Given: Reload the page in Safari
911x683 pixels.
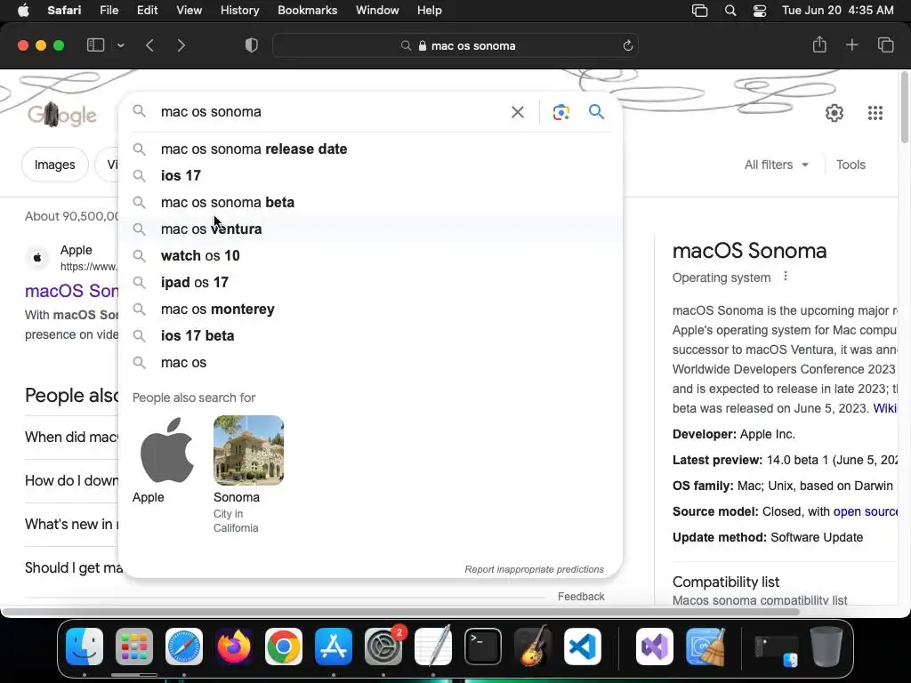Looking at the screenshot, I should [x=627, y=45].
